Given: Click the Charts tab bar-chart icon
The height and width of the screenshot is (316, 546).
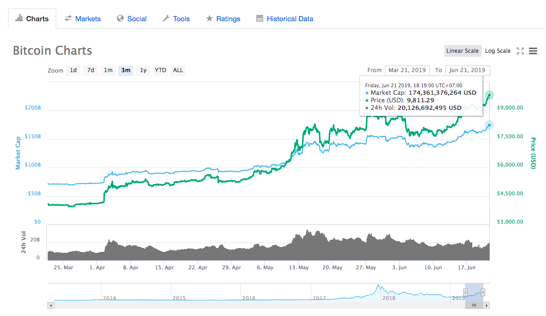Looking at the screenshot, I should pos(19,18).
